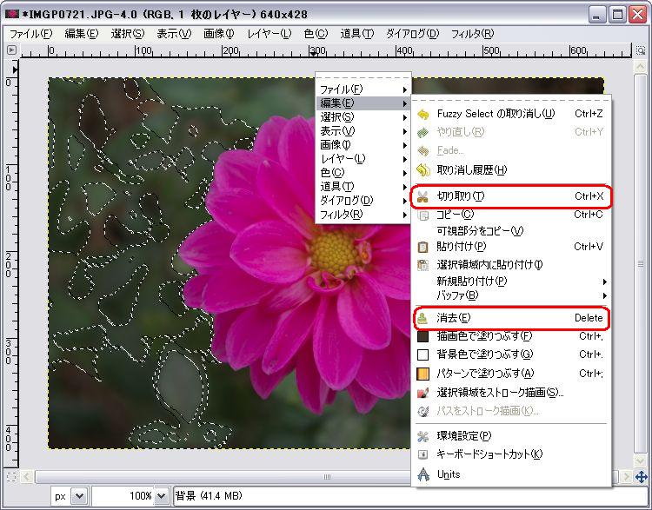Click status bar text 背景 (41.4 MB)
The width and height of the screenshot is (652, 510).
(208, 495)
